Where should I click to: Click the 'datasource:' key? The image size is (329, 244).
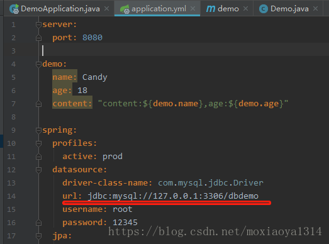pos(79,170)
